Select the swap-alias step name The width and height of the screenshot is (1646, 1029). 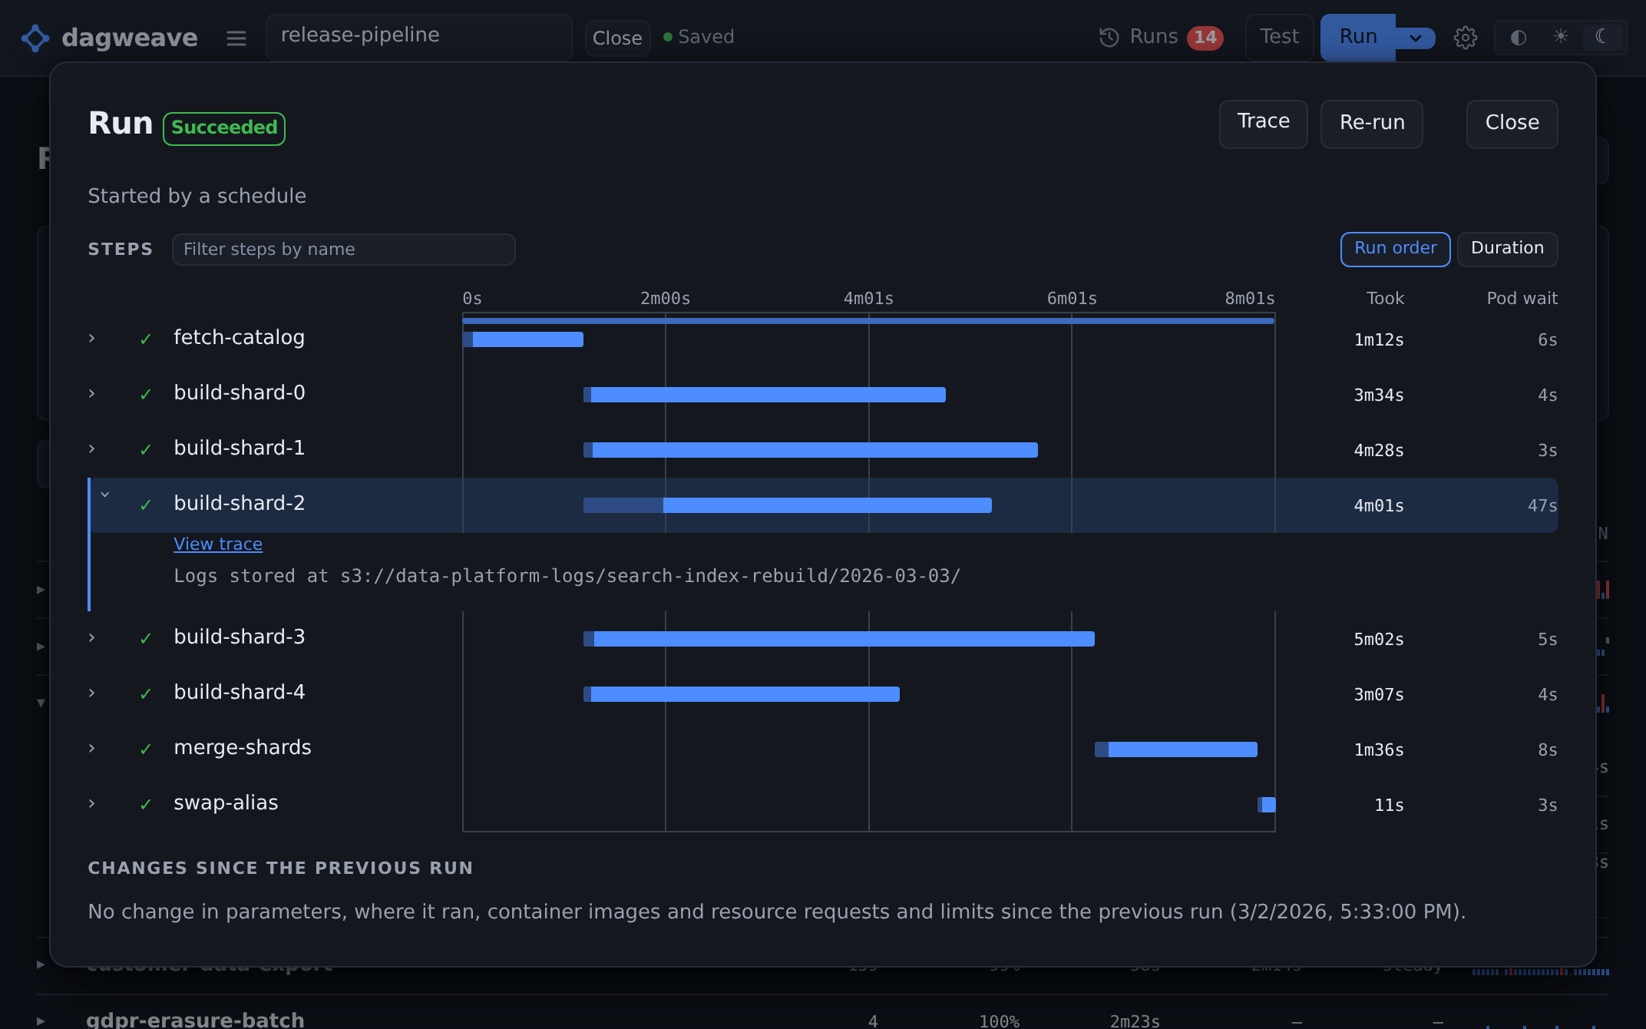[x=226, y=802]
